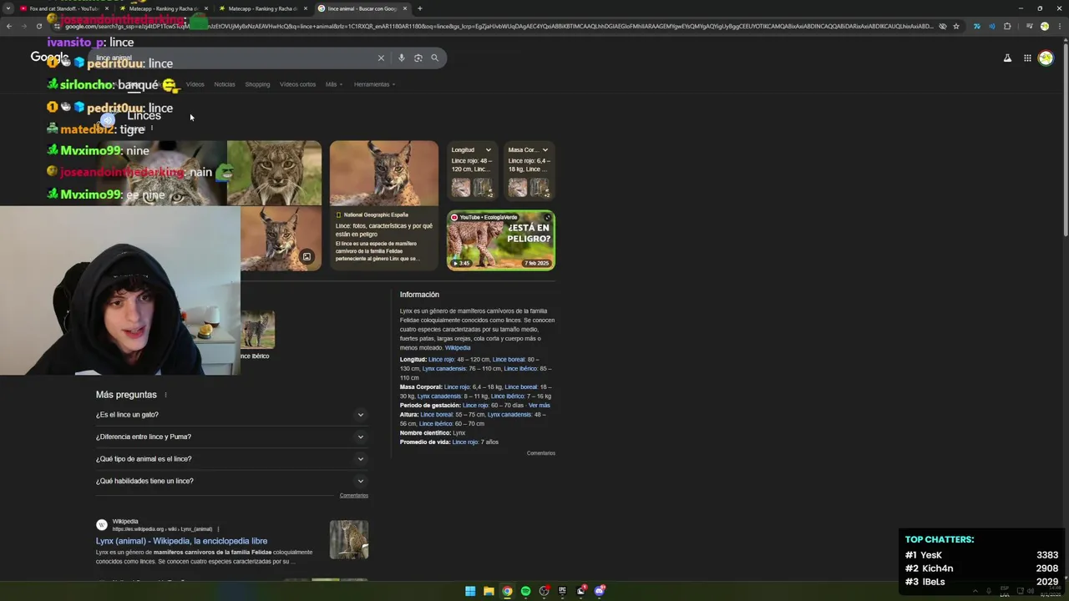
Task: Open Lynx (animal) Wikipedia result link
Action: click(181, 541)
